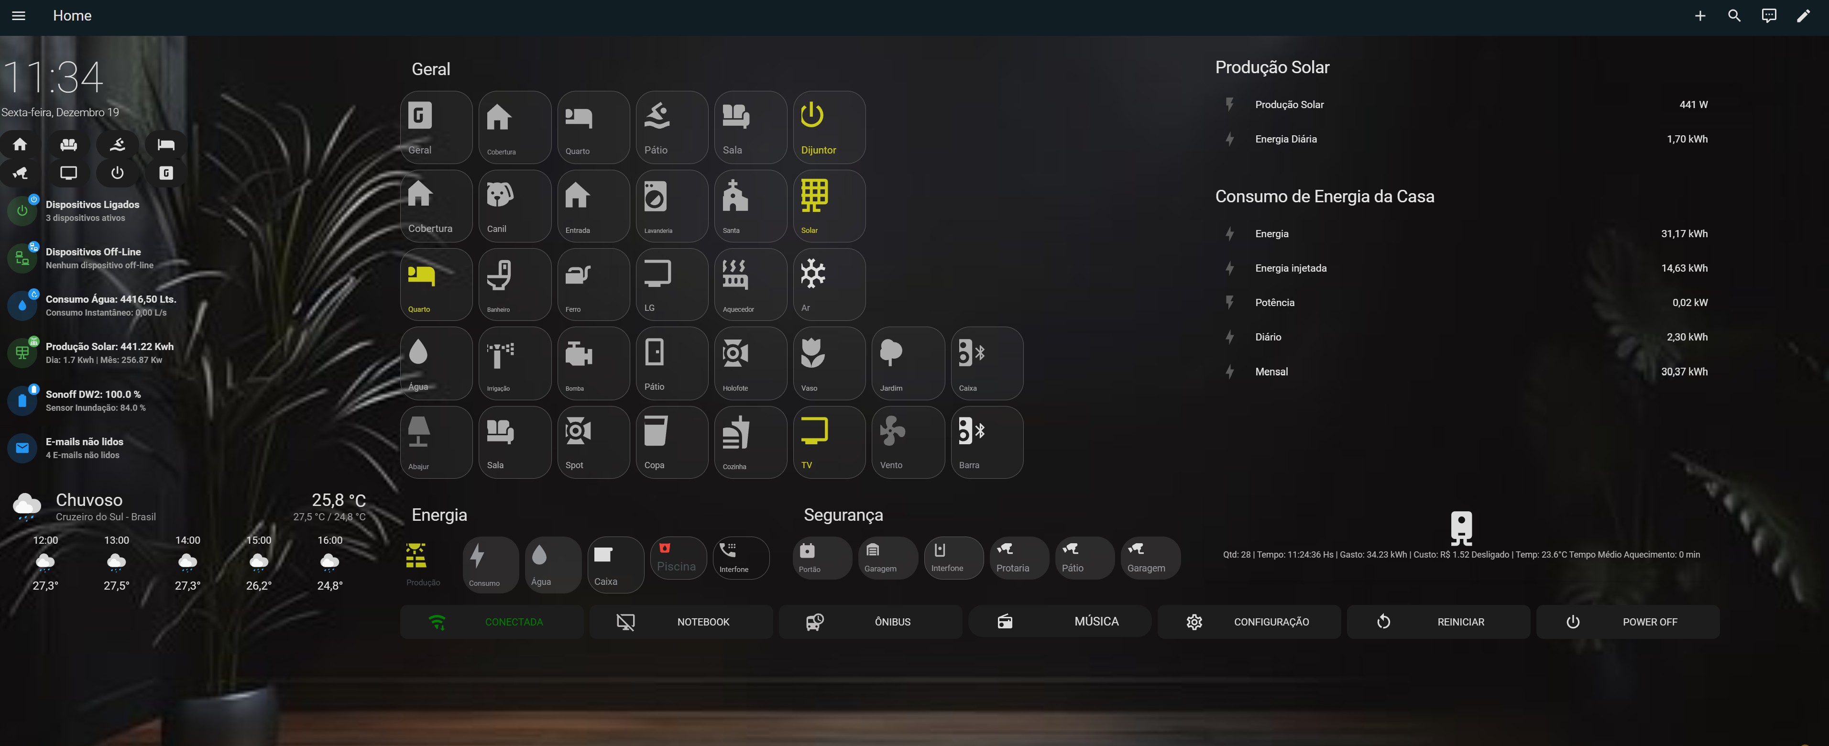The height and width of the screenshot is (746, 1829).
Task: Select the security camera chip under the clock
Action: coord(20,173)
